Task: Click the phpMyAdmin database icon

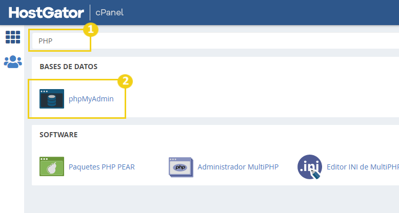Action: point(52,99)
